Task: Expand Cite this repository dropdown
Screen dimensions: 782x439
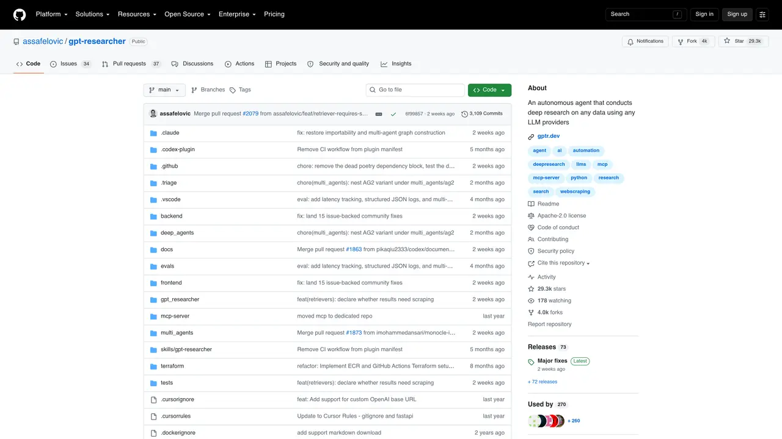Action: tap(559, 263)
